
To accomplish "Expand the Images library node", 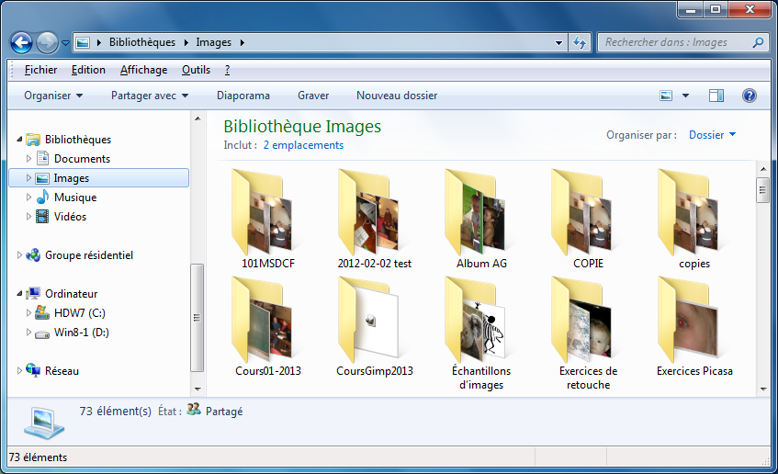I will pos(28,177).
